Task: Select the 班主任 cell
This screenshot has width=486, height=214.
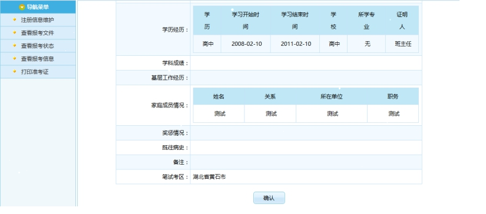Action: [403, 44]
